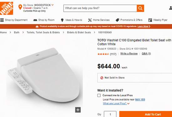Open the account profile icon
Viewport: 172px width, 117px height.
(170, 8)
